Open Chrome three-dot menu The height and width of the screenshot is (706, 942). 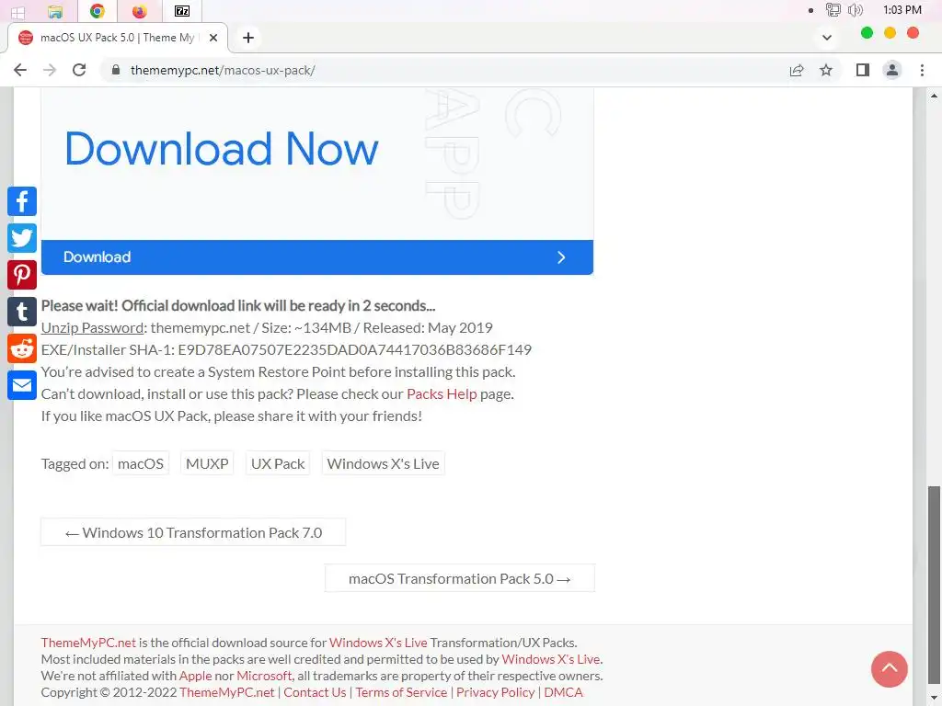pyautogui.click(x=922, y=70)
